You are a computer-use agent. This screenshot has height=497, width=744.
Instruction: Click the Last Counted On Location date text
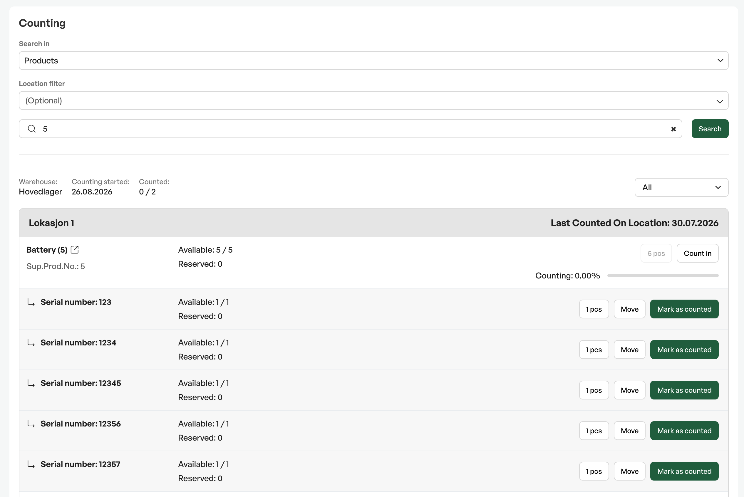click(x=634, y=223)
